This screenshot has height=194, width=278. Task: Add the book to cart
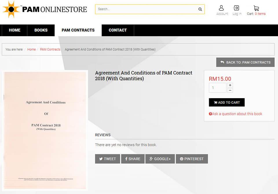(x=227, y=102)
